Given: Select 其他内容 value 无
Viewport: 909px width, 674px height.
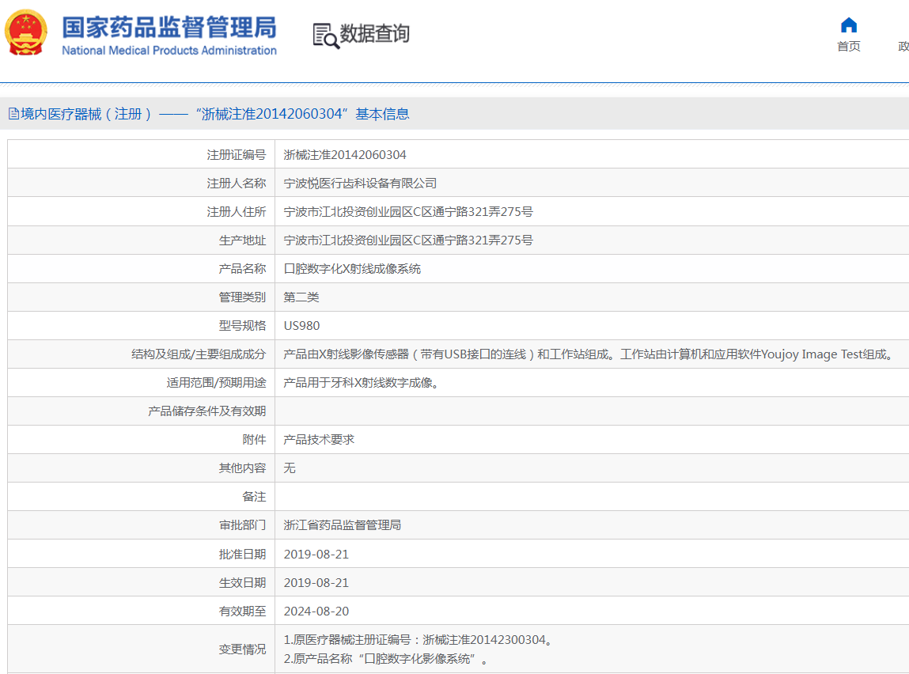Looking at the screenshot, I should click(x=290, y=468).
